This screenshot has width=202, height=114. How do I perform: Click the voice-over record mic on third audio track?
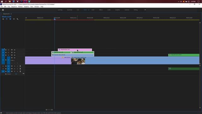tap(20, 71)
